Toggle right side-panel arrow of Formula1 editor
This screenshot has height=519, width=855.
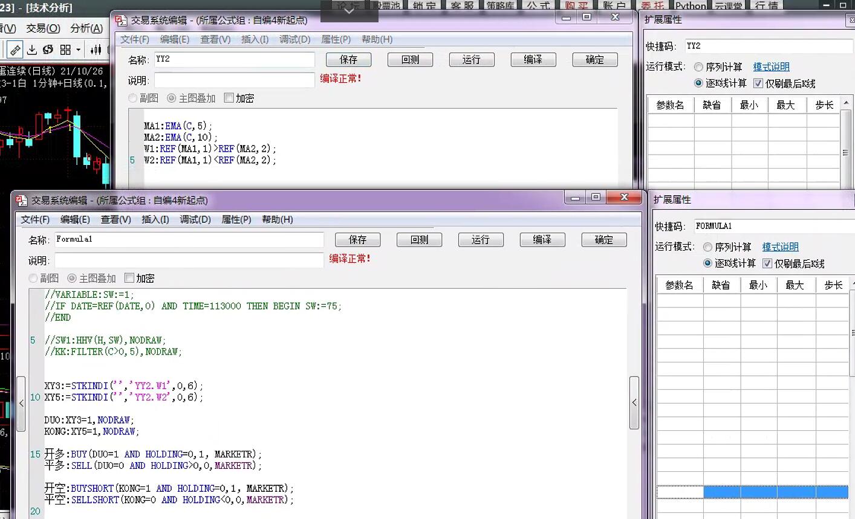pyautogui.click(x=634, y=402)
